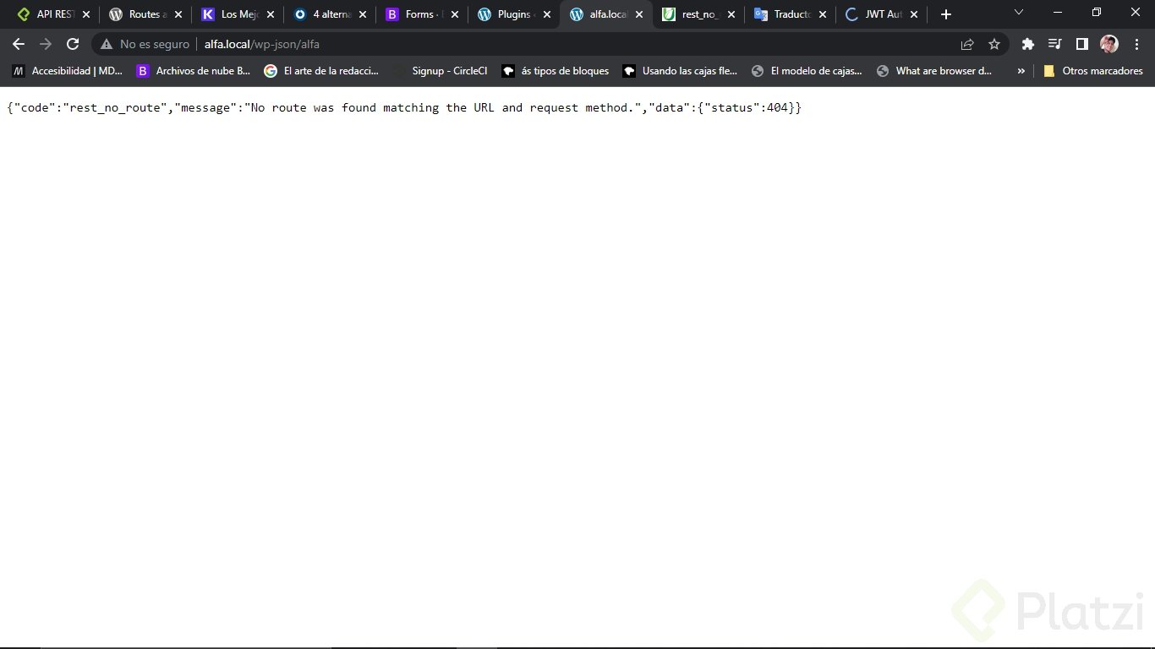Open the El arte de la redacci bookmark
The image size is (1155, 649).
pos(322,71)
